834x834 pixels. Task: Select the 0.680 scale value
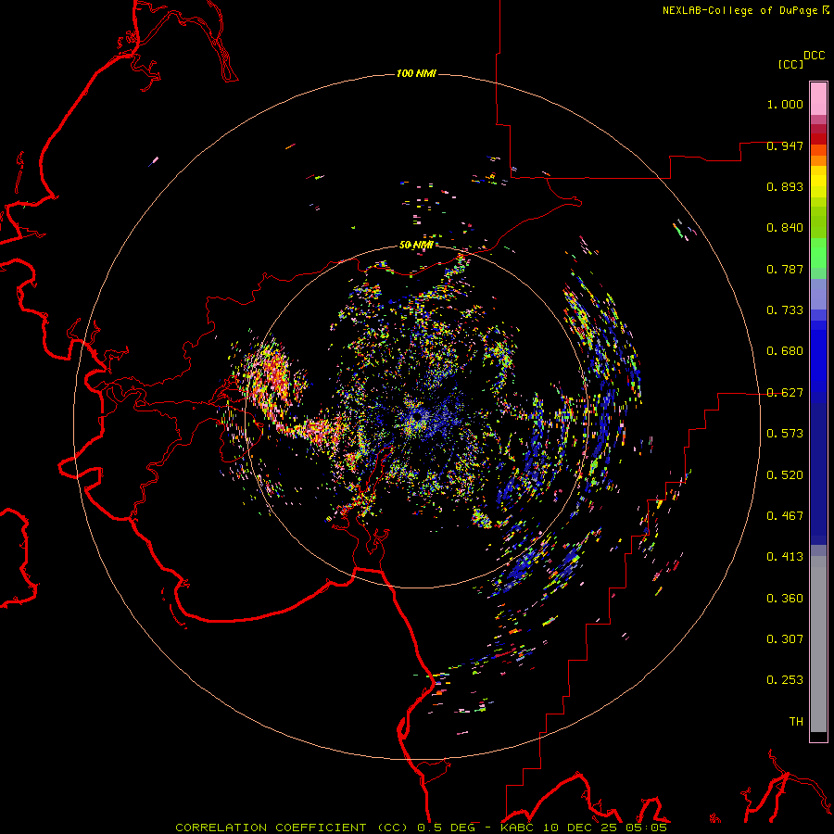click(x=785, y=351)
